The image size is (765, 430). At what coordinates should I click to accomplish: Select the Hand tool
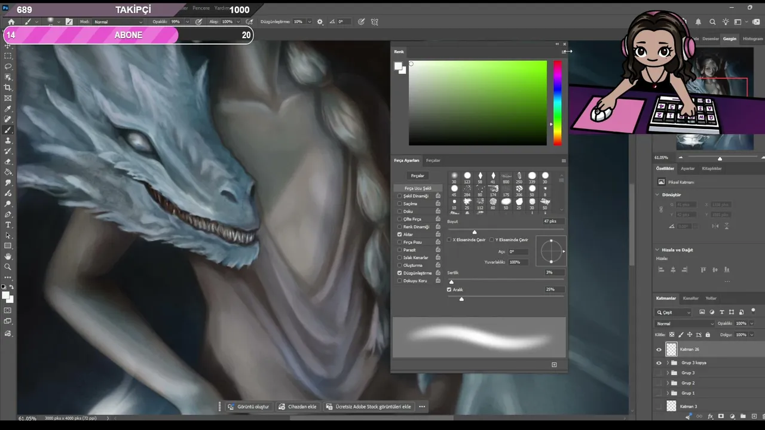click(x=8, y=257)
